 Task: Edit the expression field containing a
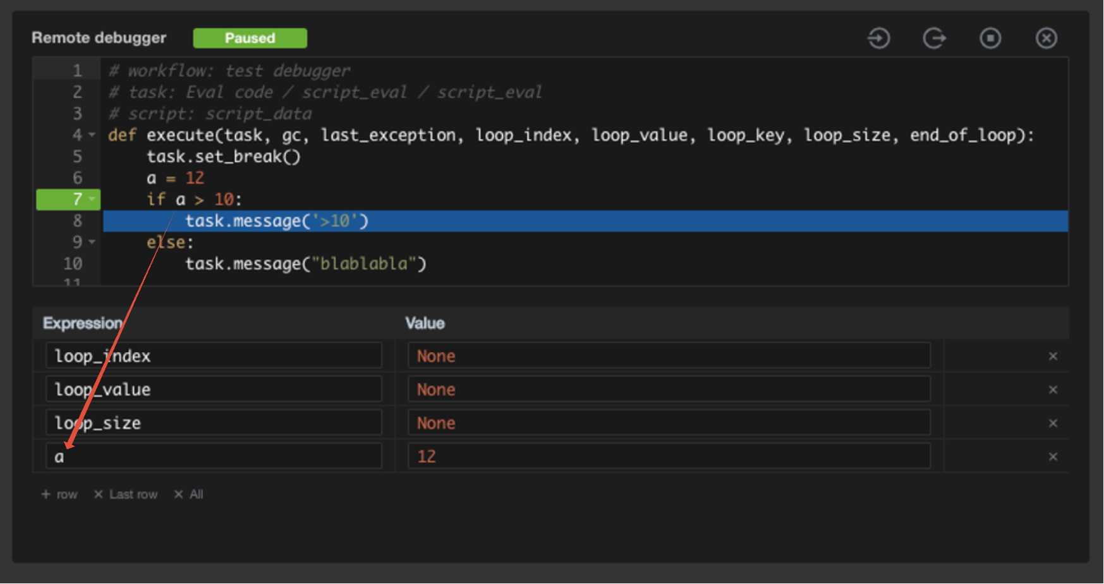point(214,456)
